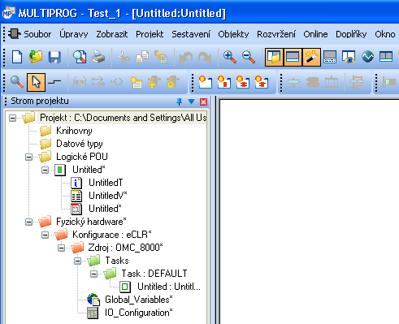Open the Zobrazit menu
The height and width of the screenshot is (324, 399).
[x=112, y=34]
